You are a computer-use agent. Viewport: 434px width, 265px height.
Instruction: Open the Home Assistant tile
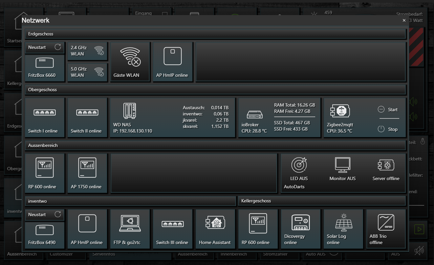pos(215,229)
